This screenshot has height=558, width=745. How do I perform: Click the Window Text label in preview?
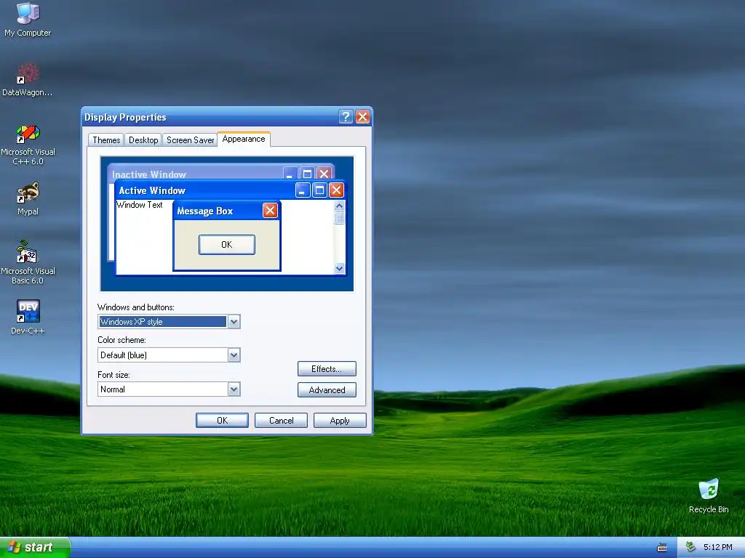(x=140, y=205)
